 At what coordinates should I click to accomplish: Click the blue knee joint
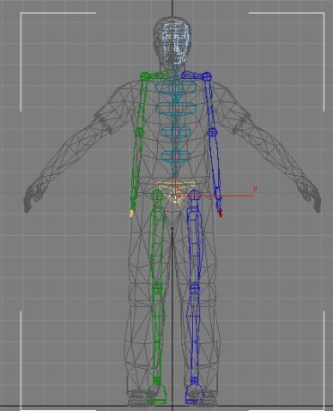(195, 287)
